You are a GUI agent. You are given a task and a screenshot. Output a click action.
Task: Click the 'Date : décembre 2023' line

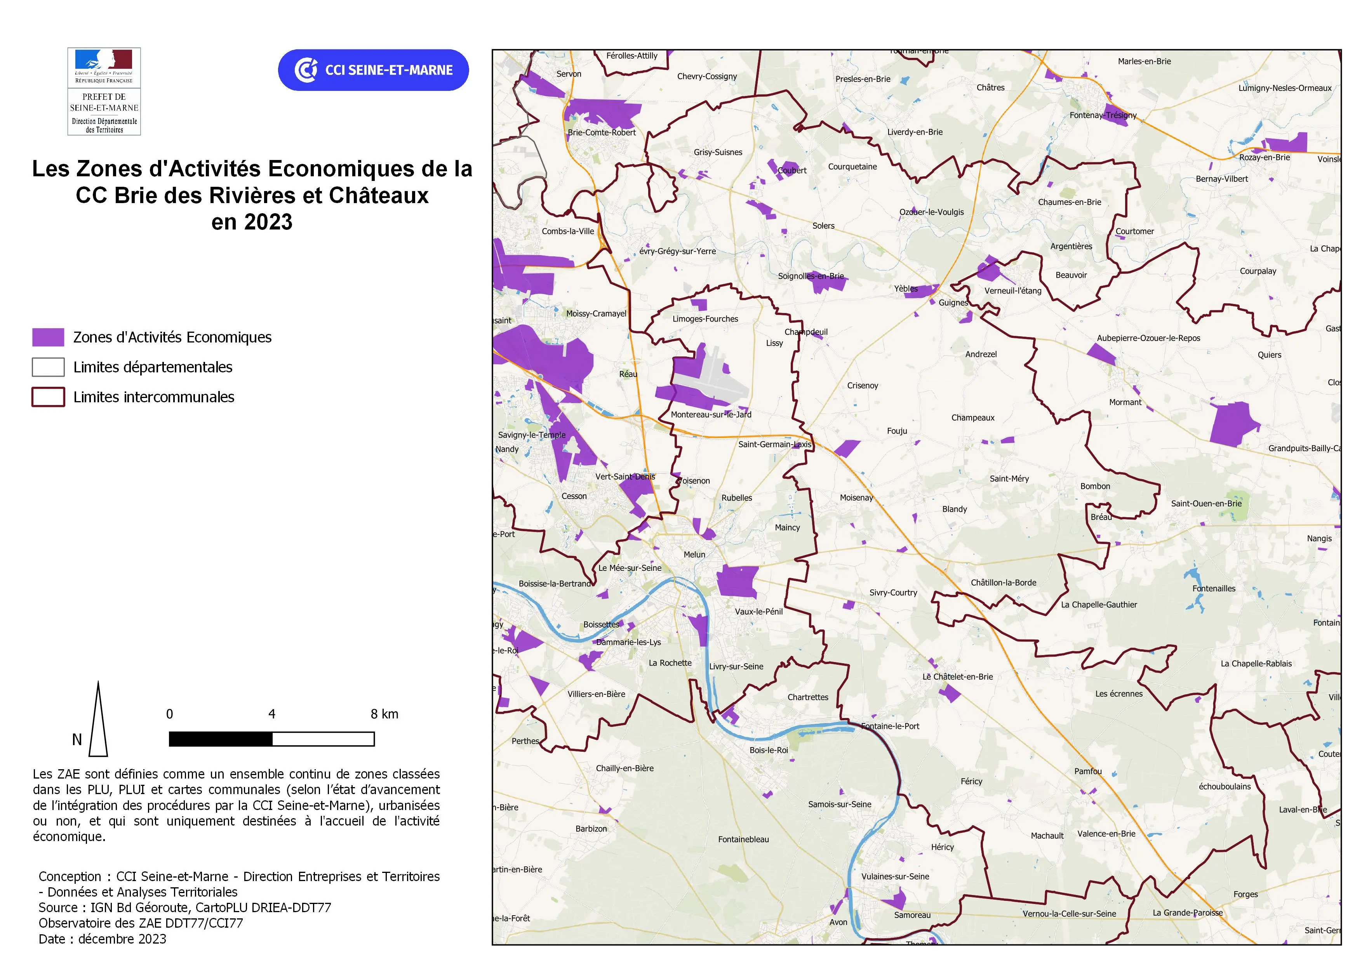coord(102,939)
